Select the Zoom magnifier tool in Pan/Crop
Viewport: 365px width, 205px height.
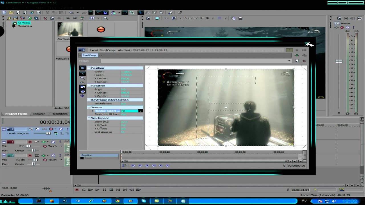pyautogui.click(x=82, y=78)
